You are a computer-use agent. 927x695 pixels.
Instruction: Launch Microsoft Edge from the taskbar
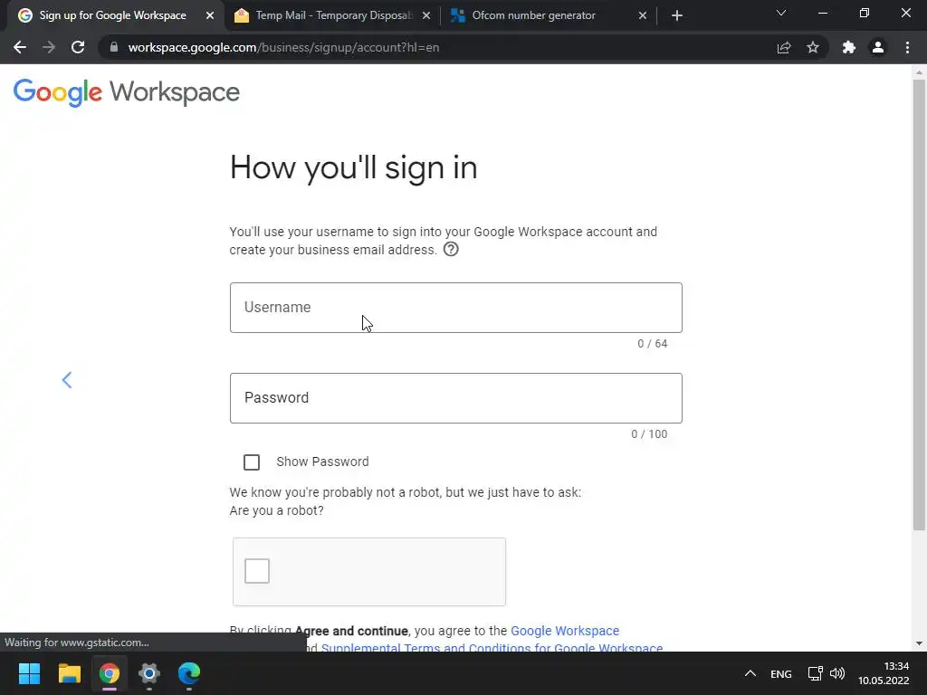click(x=189, y=673)
